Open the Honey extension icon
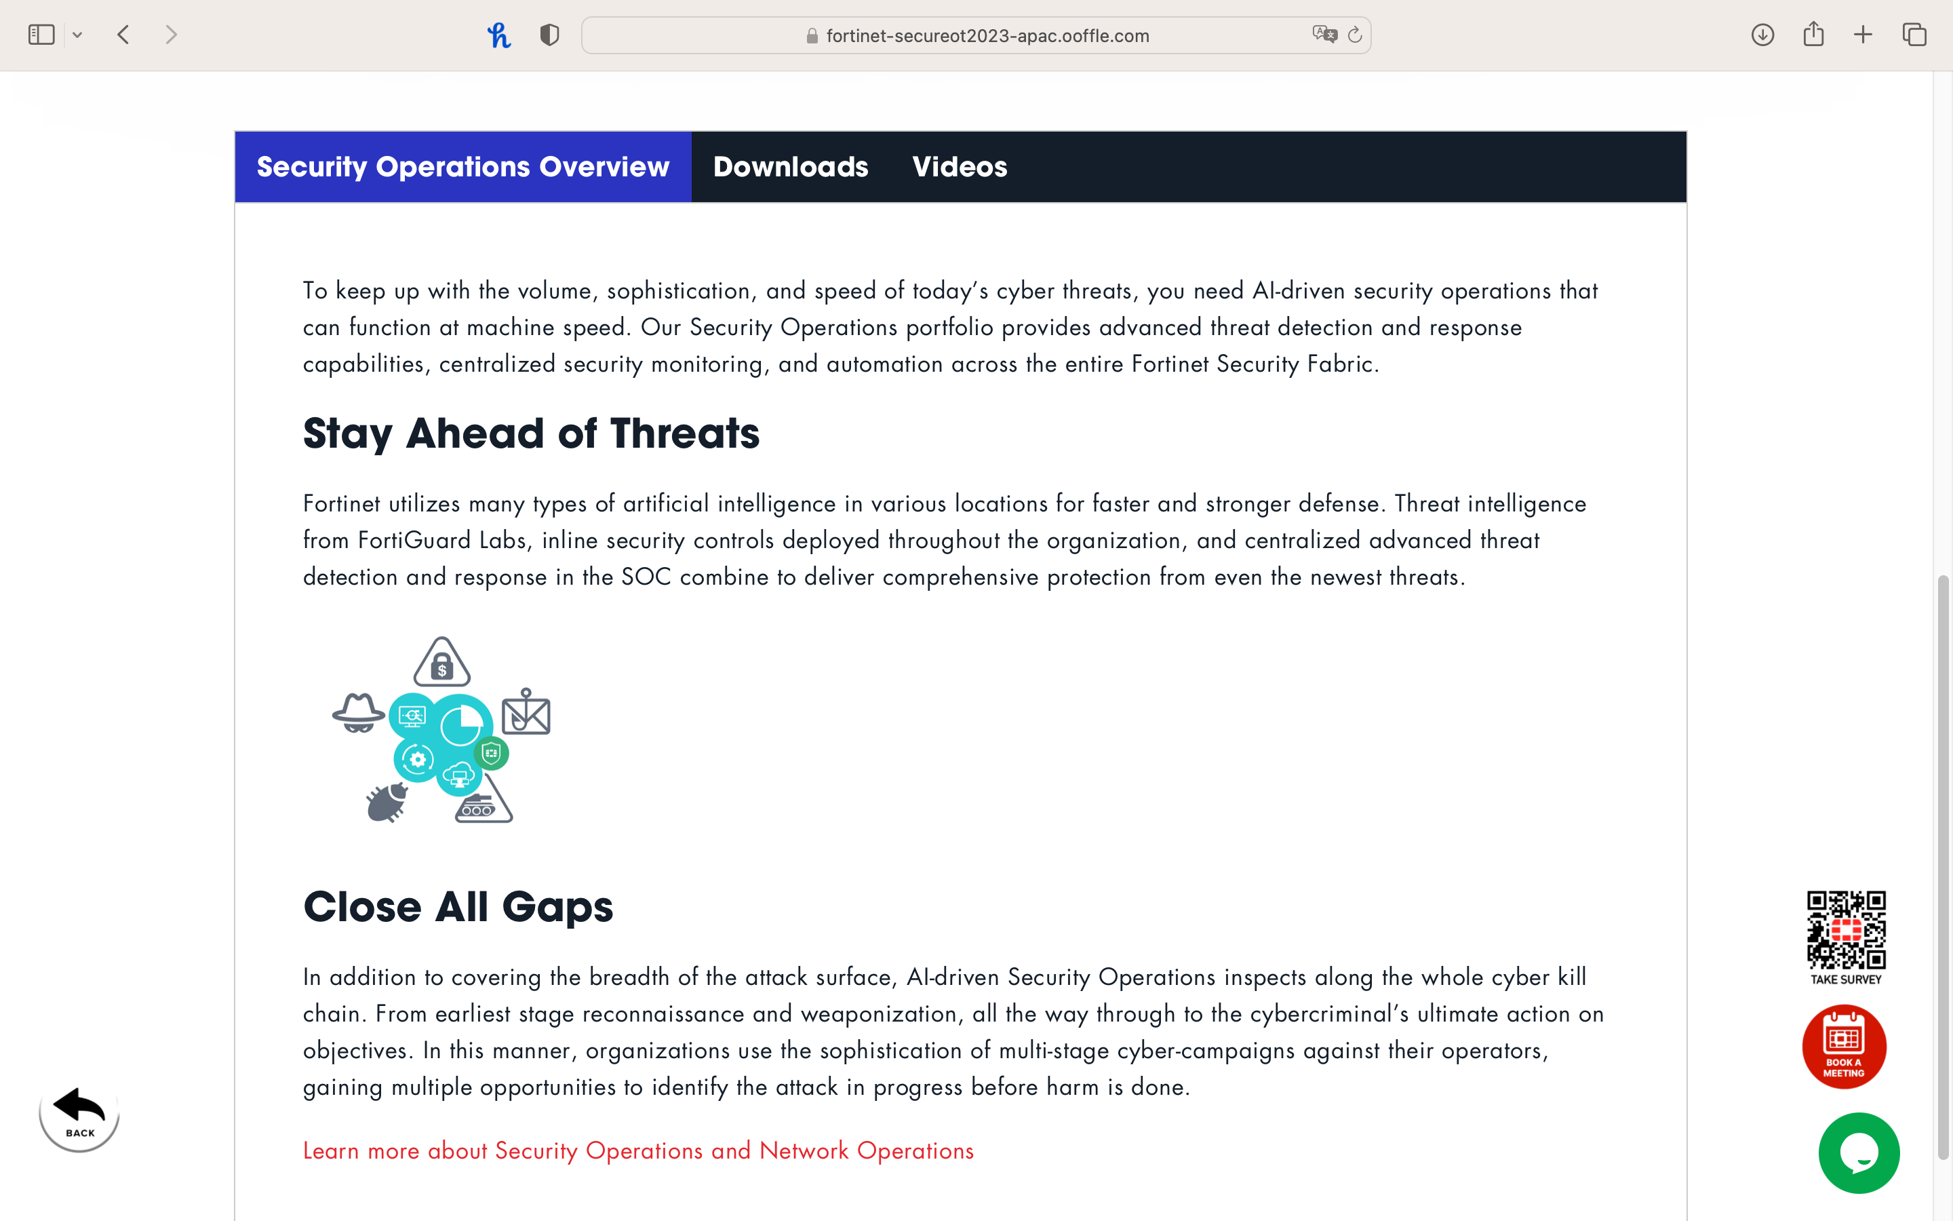Screen dimensions: 1953x1221 [498, 35]
